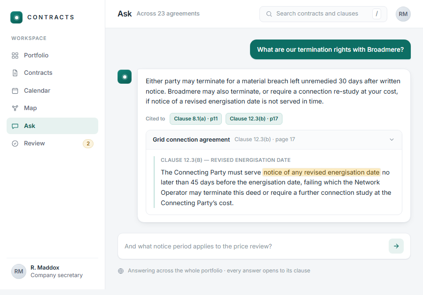
Task: Click the Company secretary role text
Action: (57, 275)
